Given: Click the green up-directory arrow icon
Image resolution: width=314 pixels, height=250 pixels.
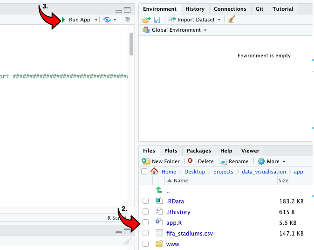Looking at the screenshot, I should pos(159,190).
